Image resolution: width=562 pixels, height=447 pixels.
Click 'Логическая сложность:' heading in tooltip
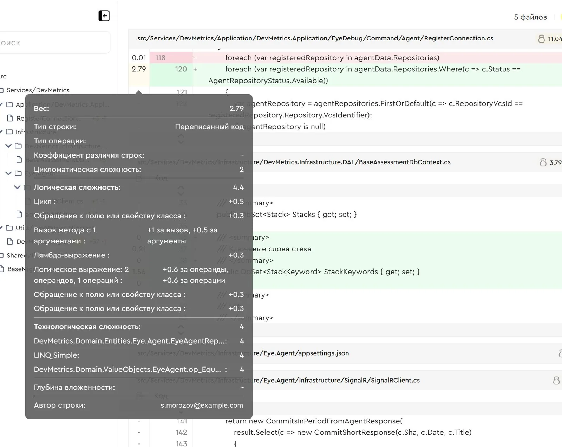[77, 187]
